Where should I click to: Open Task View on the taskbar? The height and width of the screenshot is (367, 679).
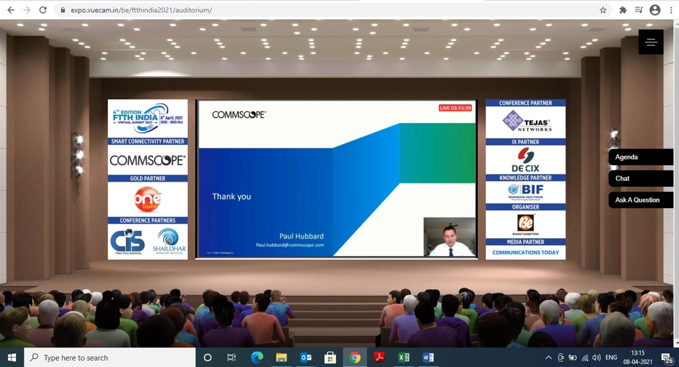click(x=232, y=358)
